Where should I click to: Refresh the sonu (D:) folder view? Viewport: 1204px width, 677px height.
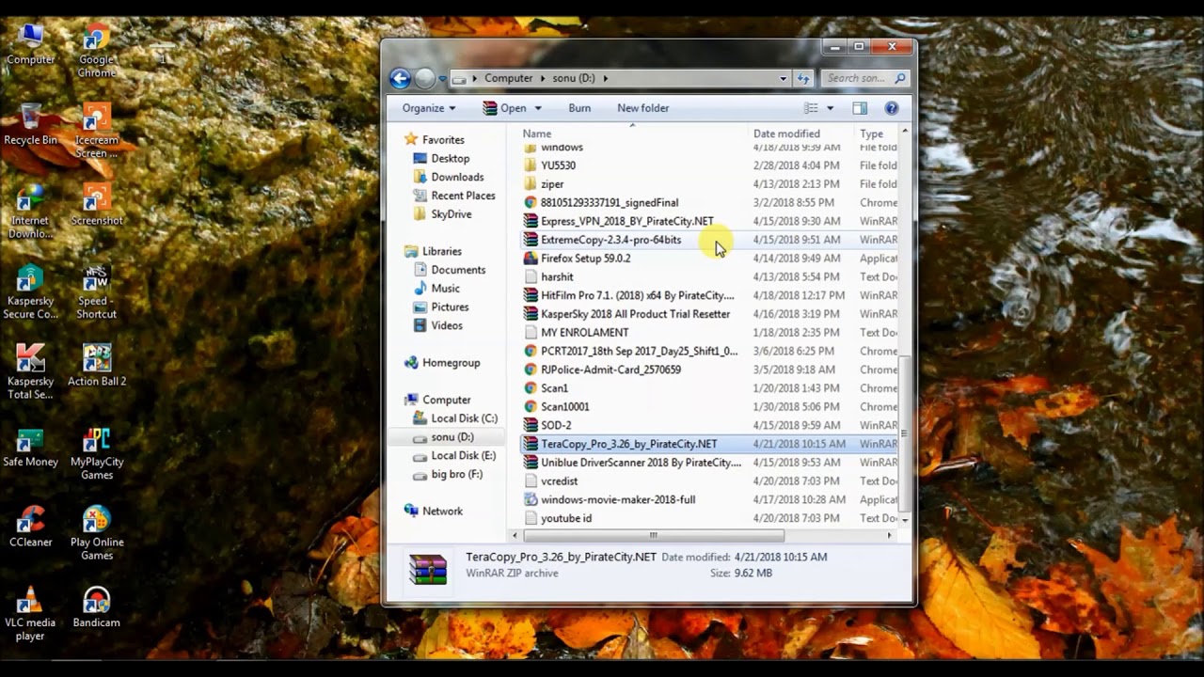point(803,78)
